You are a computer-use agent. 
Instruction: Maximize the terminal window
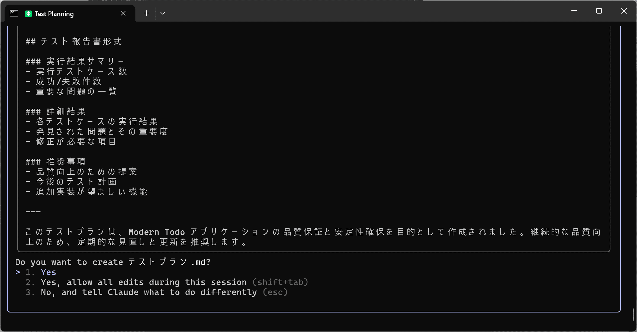tap(599, 11)
